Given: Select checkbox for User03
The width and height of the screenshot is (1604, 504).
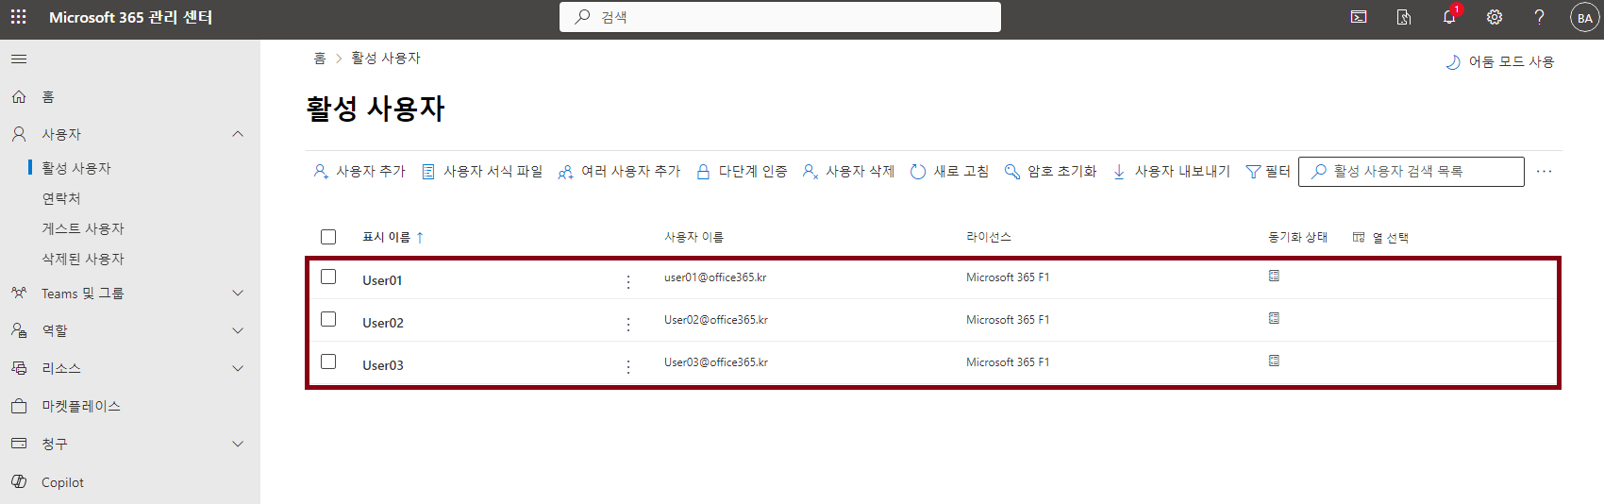Looking at the screenshot, I should click(x=328, y=361).
